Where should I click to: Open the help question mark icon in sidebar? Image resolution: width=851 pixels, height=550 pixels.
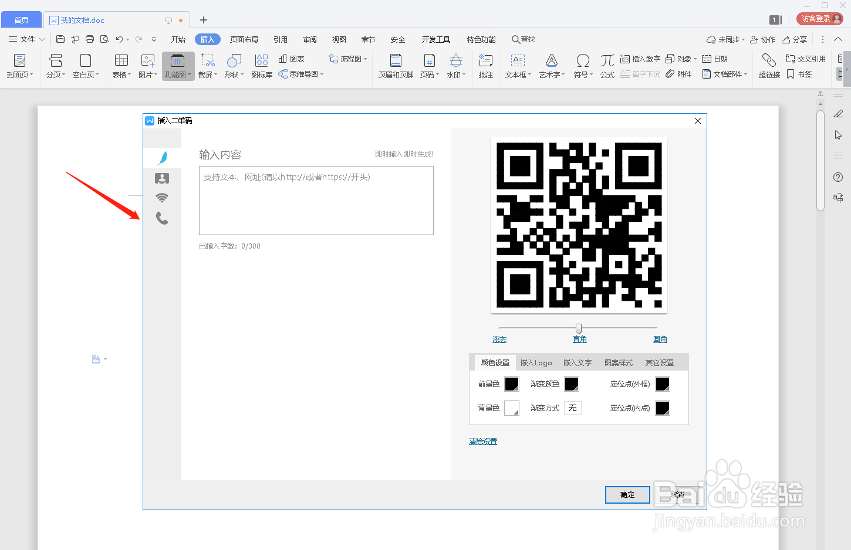tap(838, 177)
